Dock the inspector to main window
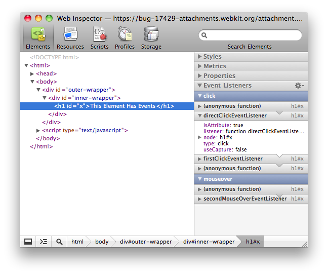Image resolution: width=328 pixels, height=275 pixels. [28, 242]
